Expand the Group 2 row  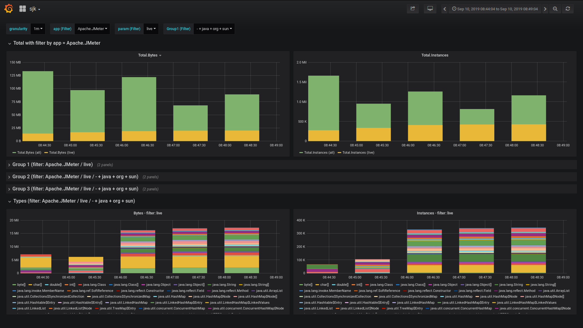(x=75, y=177)
